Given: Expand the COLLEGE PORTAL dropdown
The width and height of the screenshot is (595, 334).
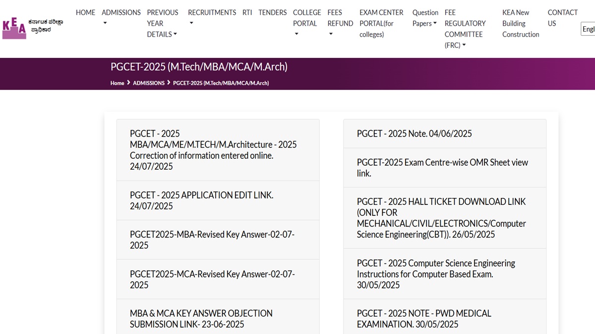Looking at the screenshot, I should pyautogui.click(x=307, y=23).
